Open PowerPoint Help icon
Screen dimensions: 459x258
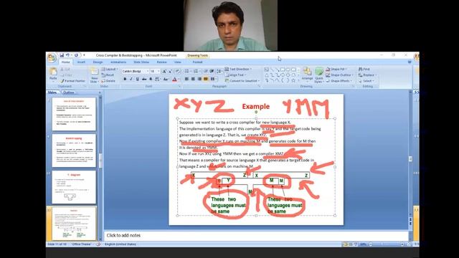[x=410, y=62]
